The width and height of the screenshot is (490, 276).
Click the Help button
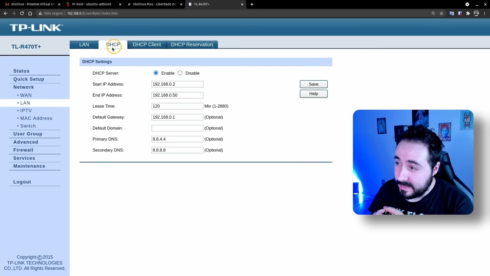[313, 94]
